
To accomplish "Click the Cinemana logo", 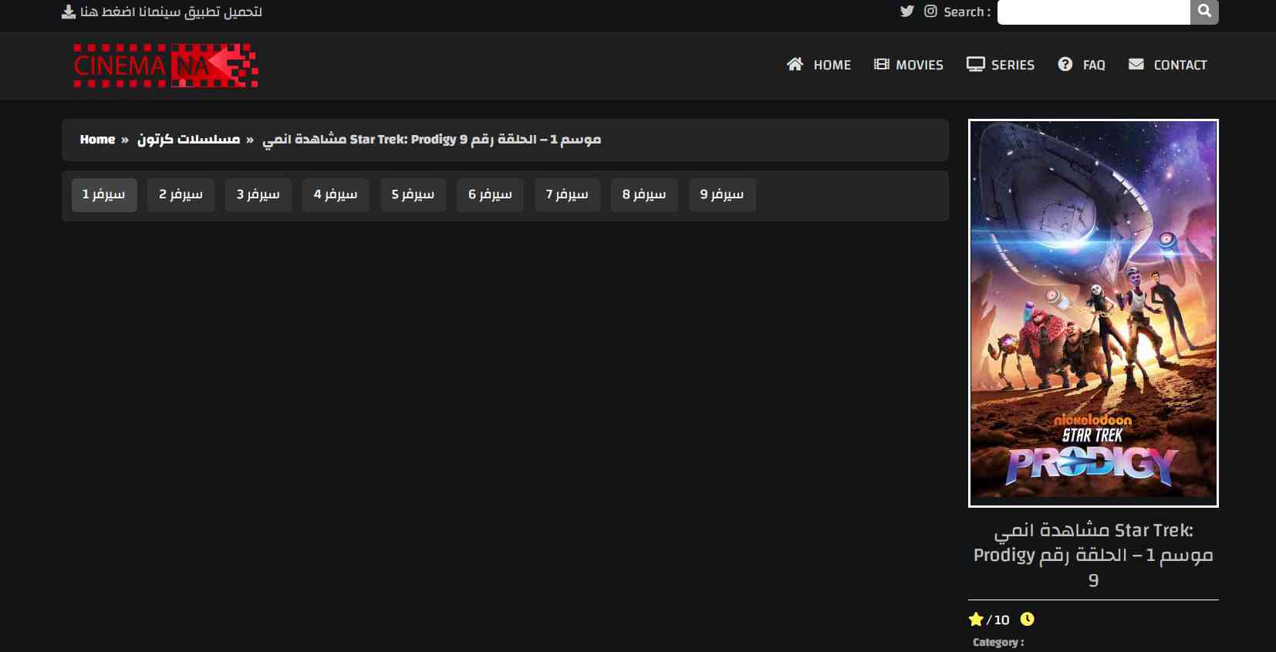I will pos(165,66).
